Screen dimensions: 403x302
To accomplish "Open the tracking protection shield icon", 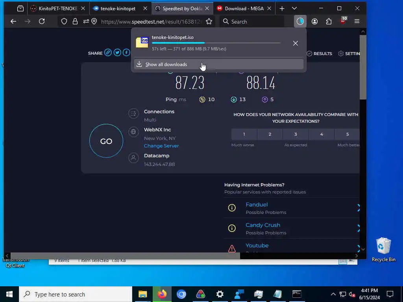I will 64,22.
